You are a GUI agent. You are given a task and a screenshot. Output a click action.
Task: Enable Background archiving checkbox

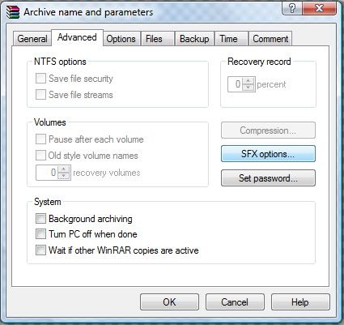pos(40,219)
